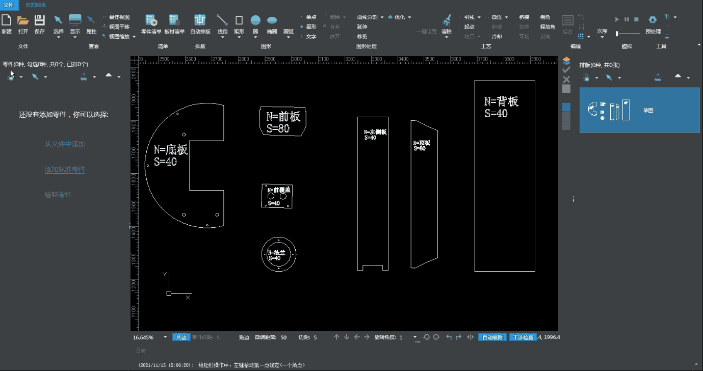This screenshot has width=703, height=371.
Task: Open the 文件 menu tab
Action: (x=9, y=5)
